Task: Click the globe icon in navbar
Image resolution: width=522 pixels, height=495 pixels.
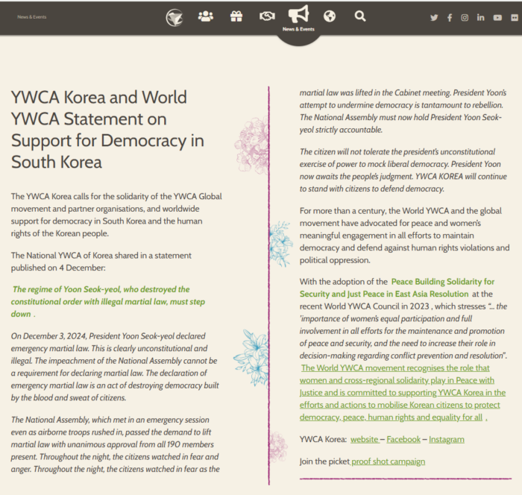Action: click(330, 16)
